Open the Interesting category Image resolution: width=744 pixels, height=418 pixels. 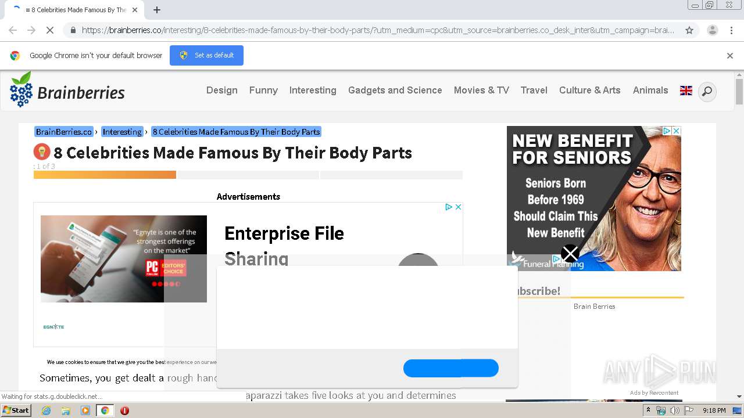(x=313, y=91)
